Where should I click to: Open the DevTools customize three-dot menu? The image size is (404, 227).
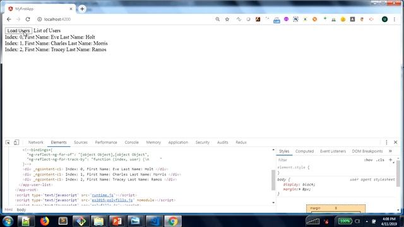click(x=386, y=143)
